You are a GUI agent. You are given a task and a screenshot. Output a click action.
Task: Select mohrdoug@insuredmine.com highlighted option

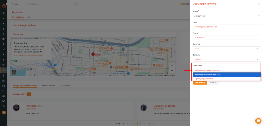tap(227, 74)
